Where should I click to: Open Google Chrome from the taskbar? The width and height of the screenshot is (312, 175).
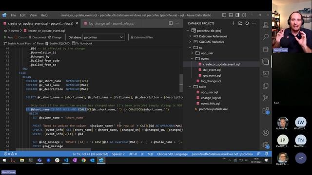[x=83, y=160]
